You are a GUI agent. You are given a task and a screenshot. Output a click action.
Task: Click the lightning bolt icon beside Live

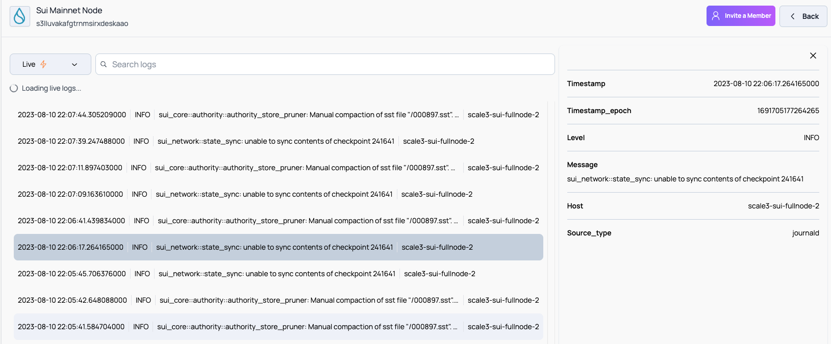(43, 64)
